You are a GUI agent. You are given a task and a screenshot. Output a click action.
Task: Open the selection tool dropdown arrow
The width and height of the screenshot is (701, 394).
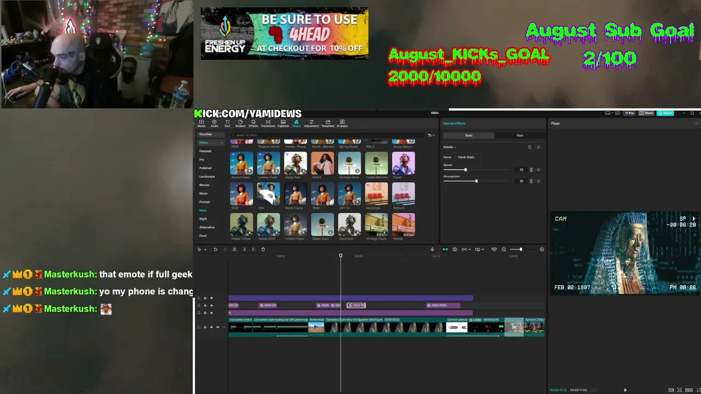click(205, 250)
